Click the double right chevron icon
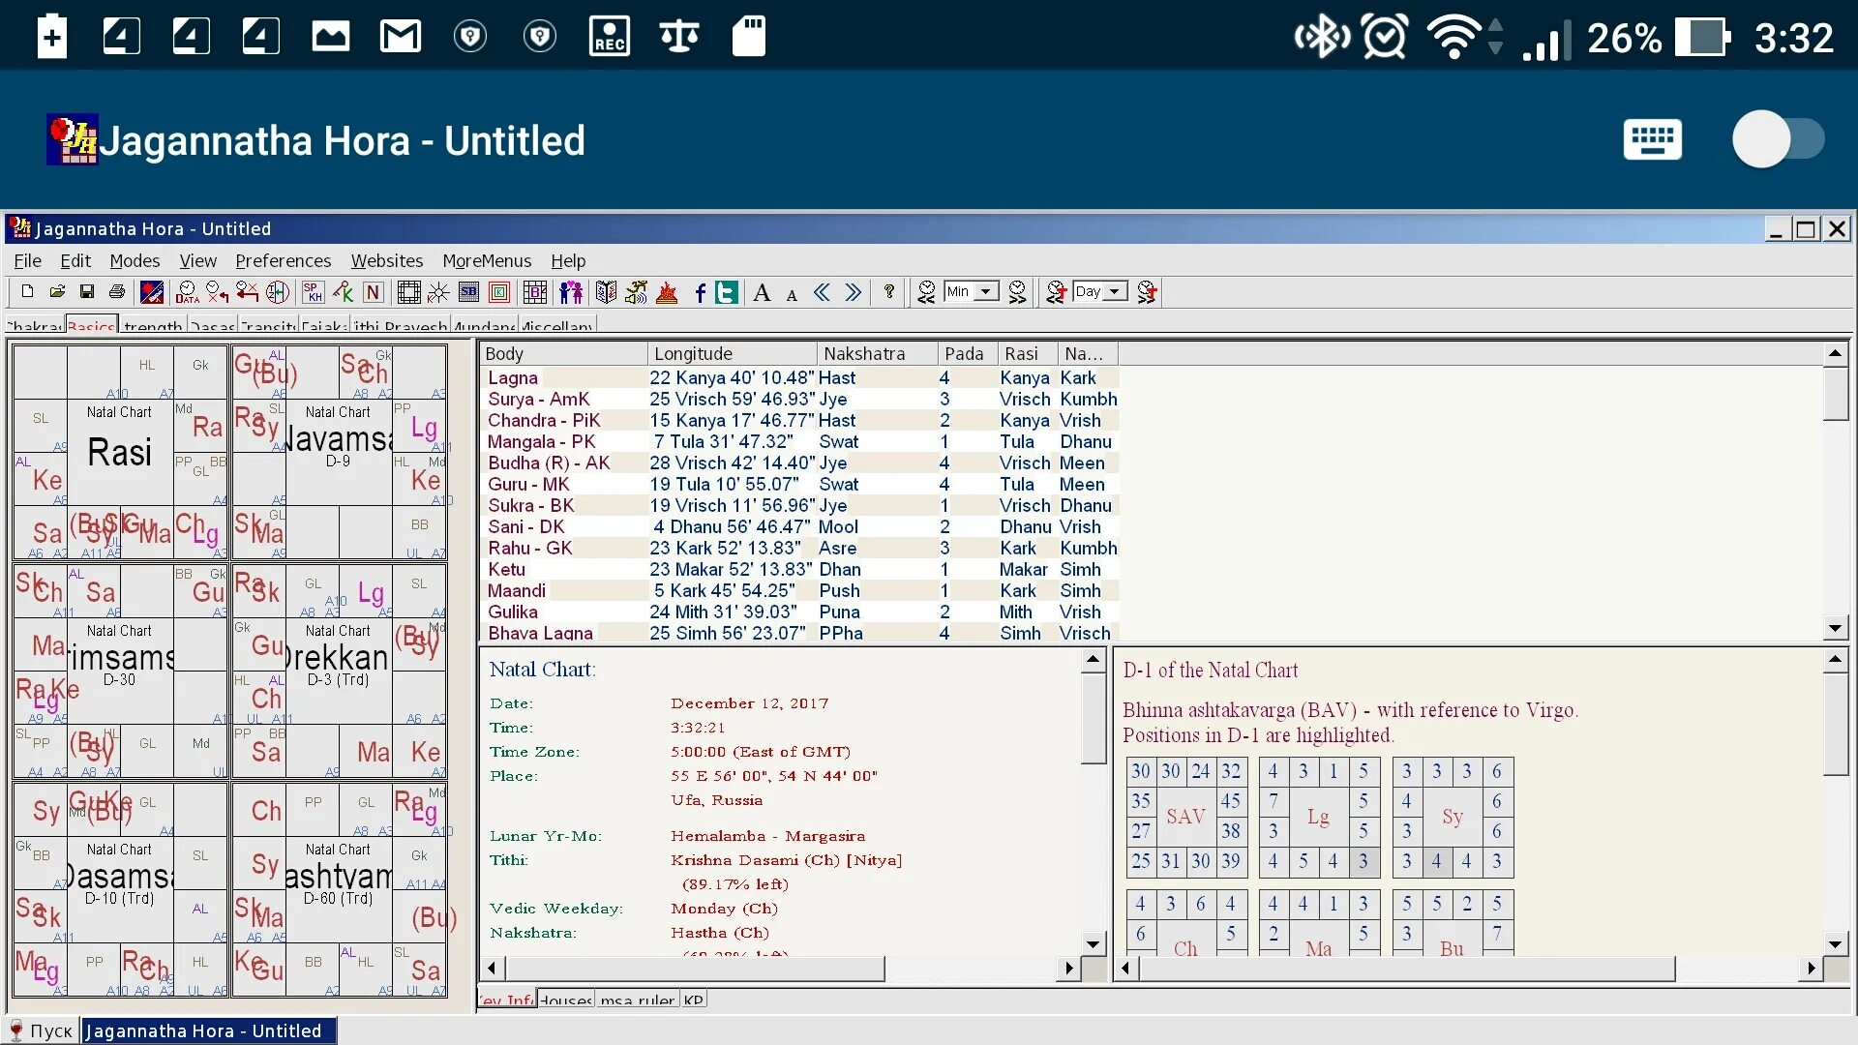The image size is (1858, 1045). [853, 292]
